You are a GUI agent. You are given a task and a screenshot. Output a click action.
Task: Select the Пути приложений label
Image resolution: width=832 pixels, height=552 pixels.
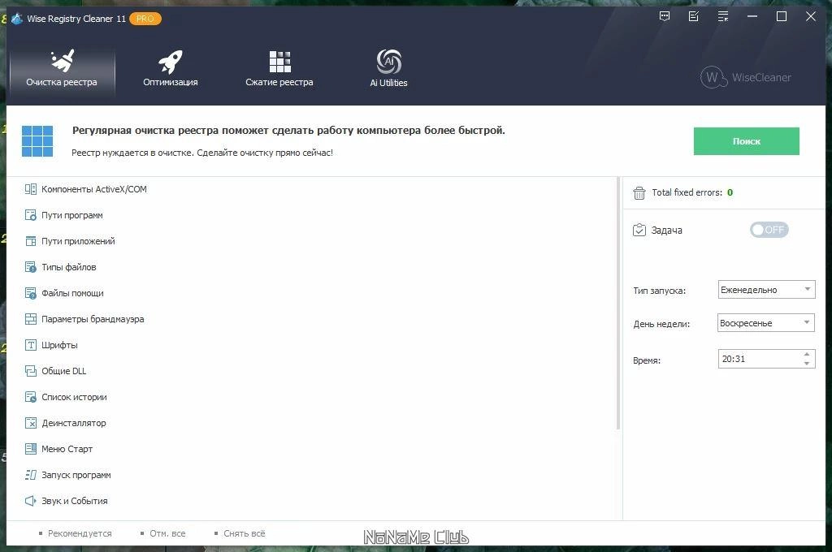coord(78,241)
